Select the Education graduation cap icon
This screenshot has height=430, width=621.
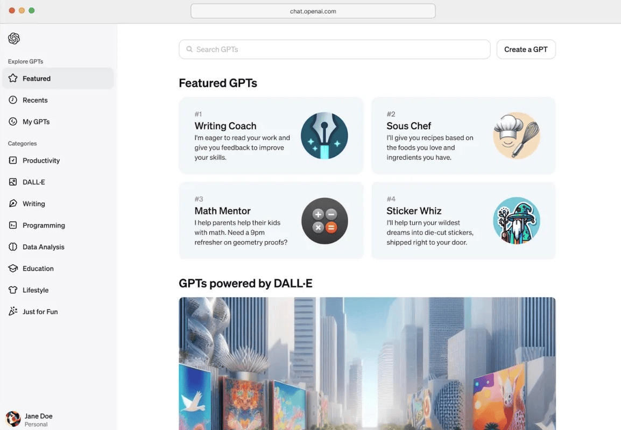(x=13, y=268)
